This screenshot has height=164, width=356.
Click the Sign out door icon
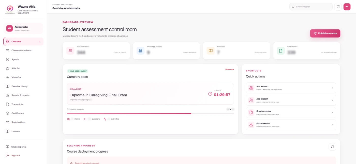pos(7,155)
